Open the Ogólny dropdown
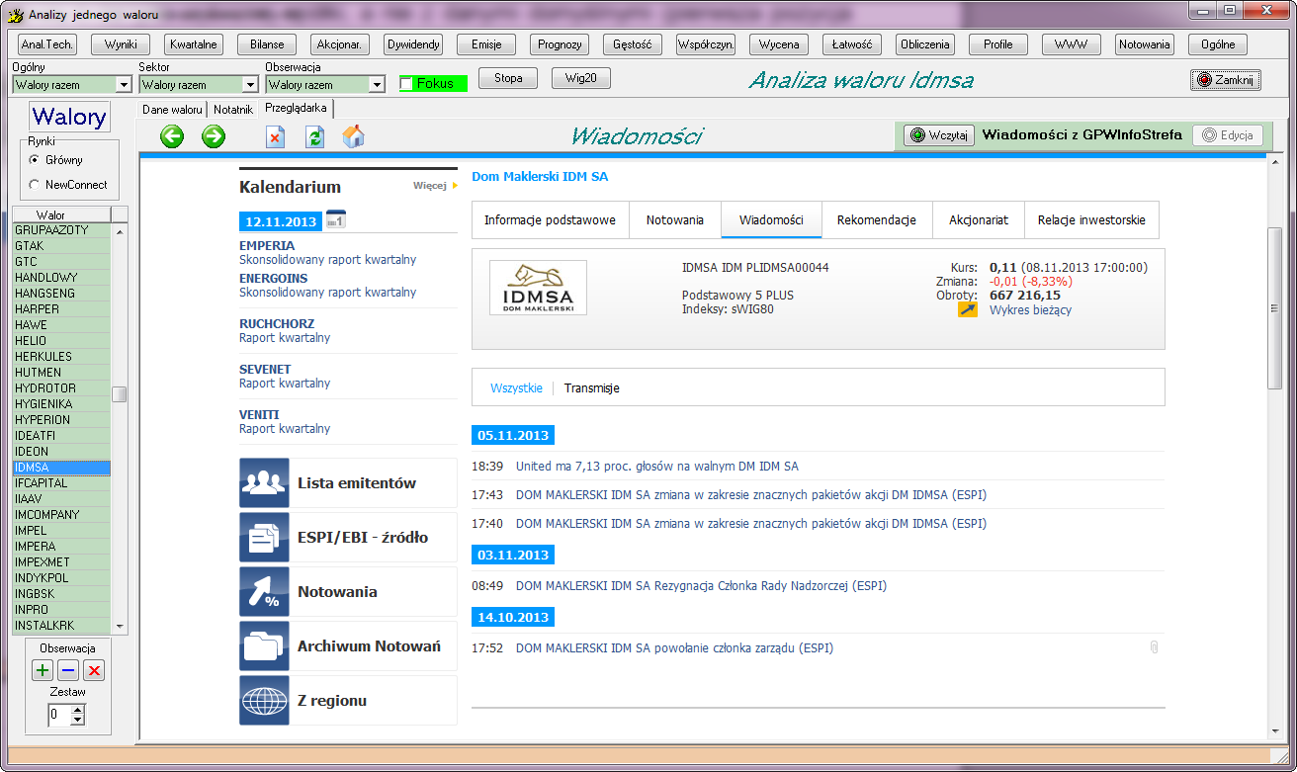Viewport: 1297px width, 772px height. click(x=124, y=85)
